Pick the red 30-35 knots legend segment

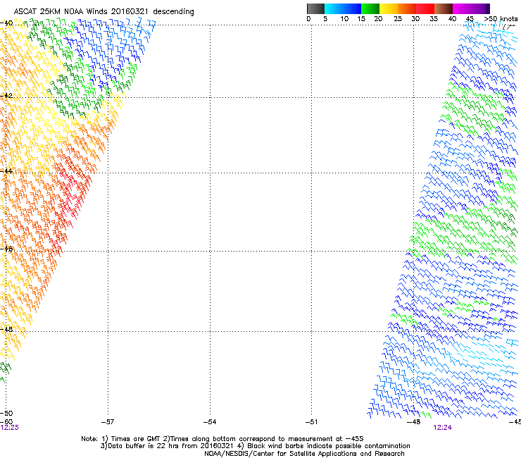tap(425, 8)
